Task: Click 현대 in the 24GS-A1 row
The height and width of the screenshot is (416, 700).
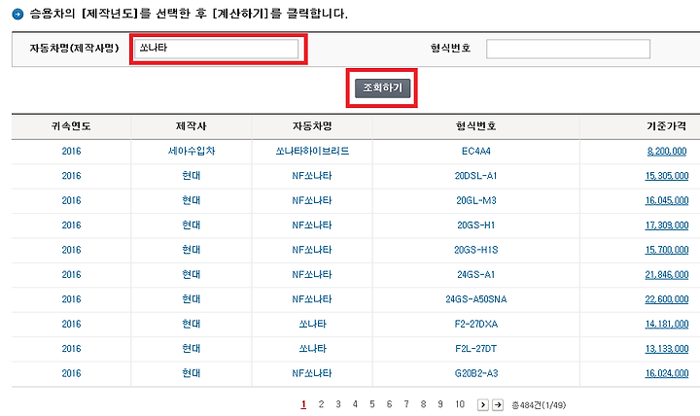Action: click(192, 275)
